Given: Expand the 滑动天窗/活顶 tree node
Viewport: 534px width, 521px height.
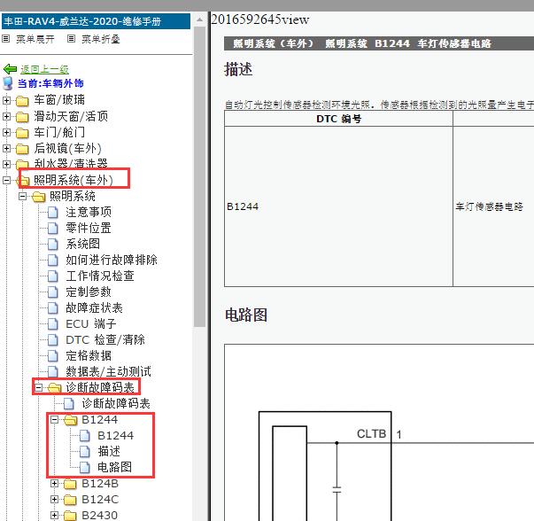Looking at the screenshot, I should [x=6, y=117].
